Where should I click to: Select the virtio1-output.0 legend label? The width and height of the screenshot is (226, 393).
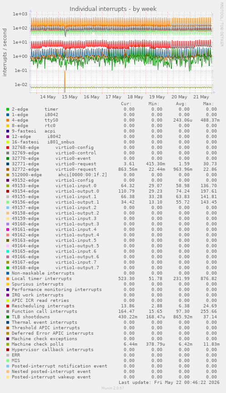click(x=77, y=191)
